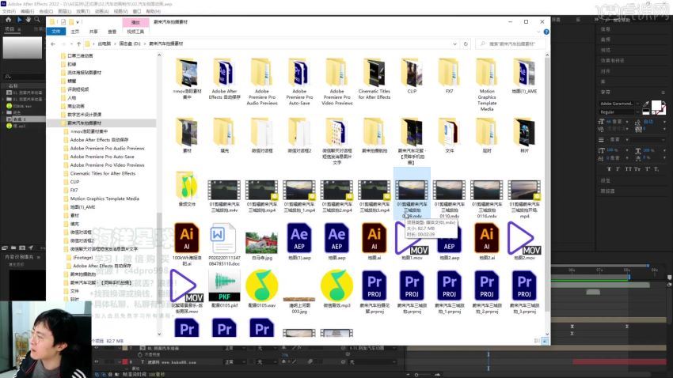Open the 文件 (File) ribbon tab
The height and width of the screenshot is (378, 673).
(56, 32)
